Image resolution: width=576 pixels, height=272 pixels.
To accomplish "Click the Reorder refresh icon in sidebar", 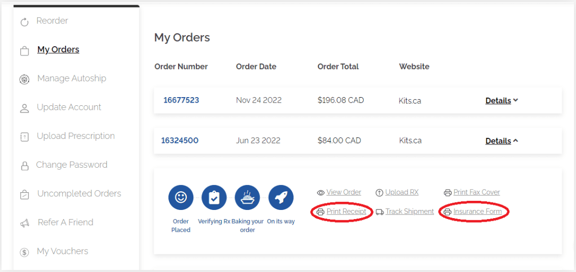I will (24, 22).
